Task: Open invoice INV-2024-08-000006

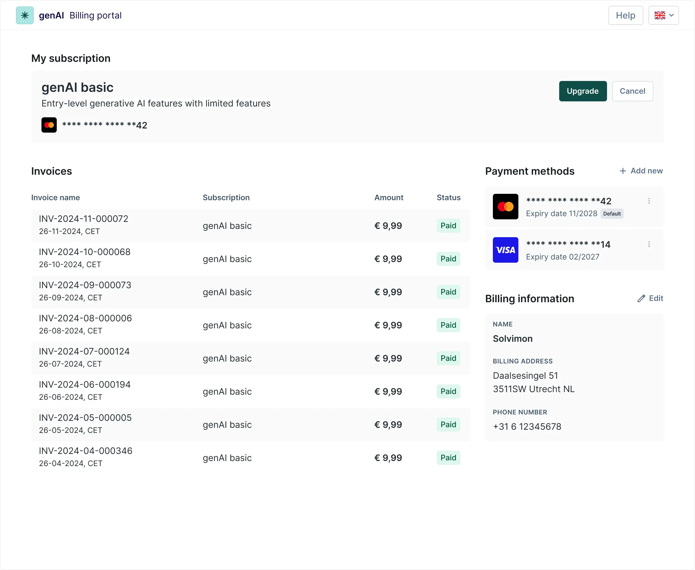Action: click(x=85, y=318)
